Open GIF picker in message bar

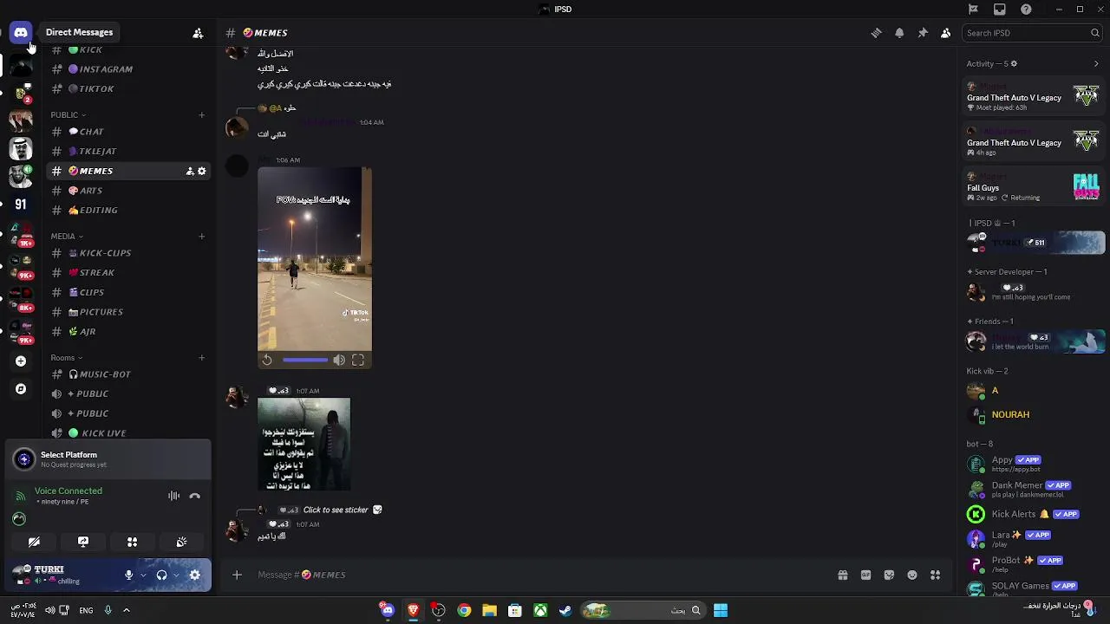point(865,575)
